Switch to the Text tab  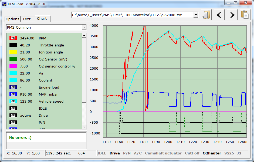pyautogui.click(x=26, y=19)
